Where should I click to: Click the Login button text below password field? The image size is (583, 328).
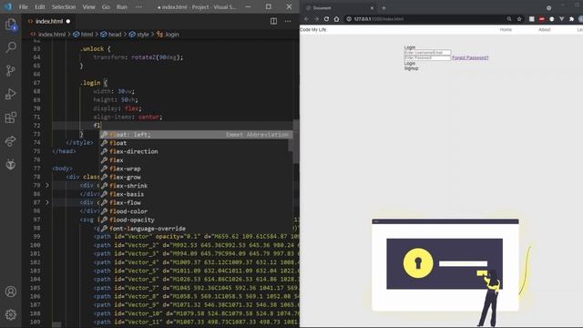coord(410,63)
